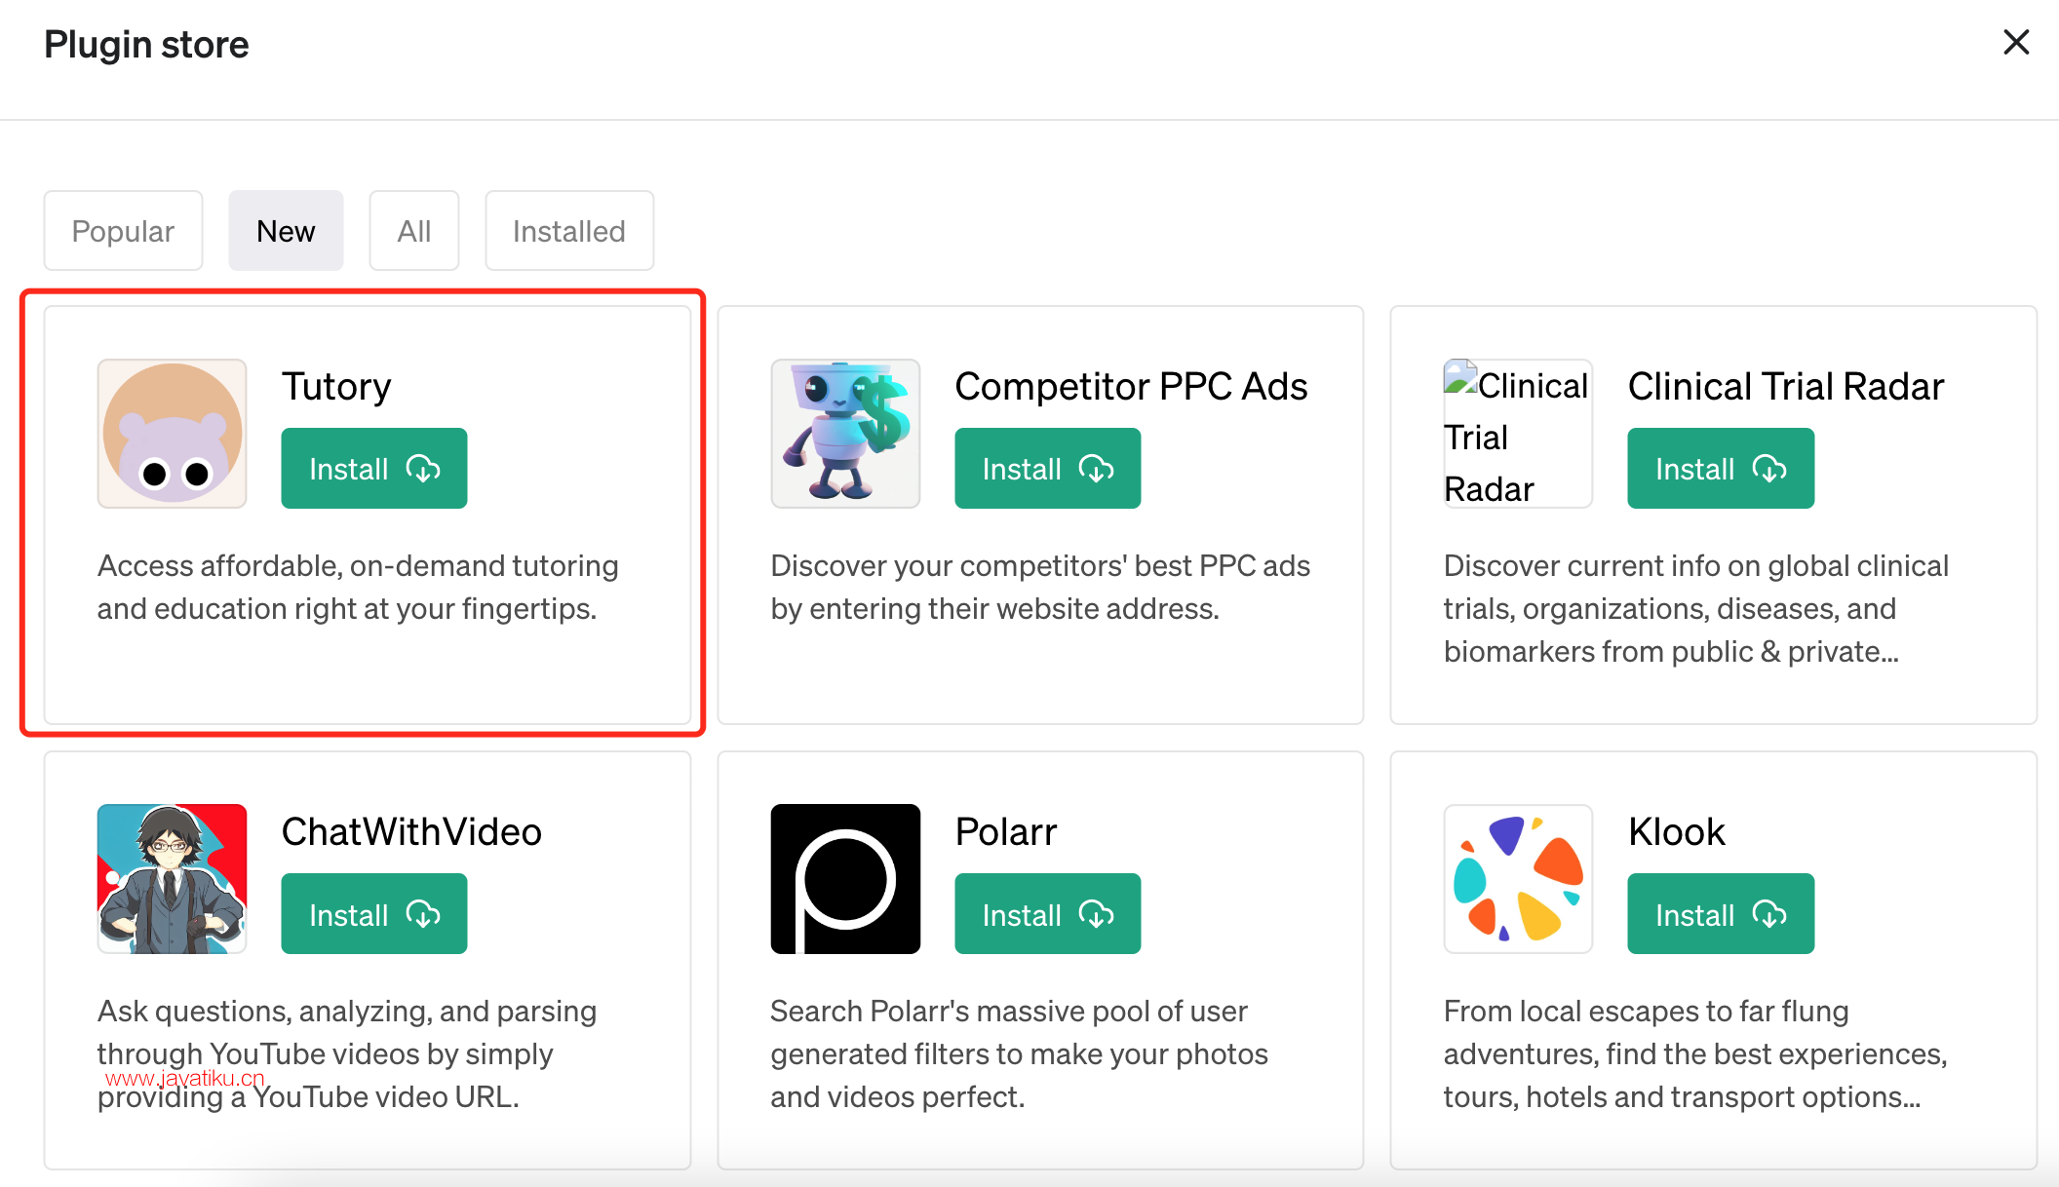This screenshot has height=1187, width=2059.
Task: Switch to the Popular tab
Action: point(123,231)
